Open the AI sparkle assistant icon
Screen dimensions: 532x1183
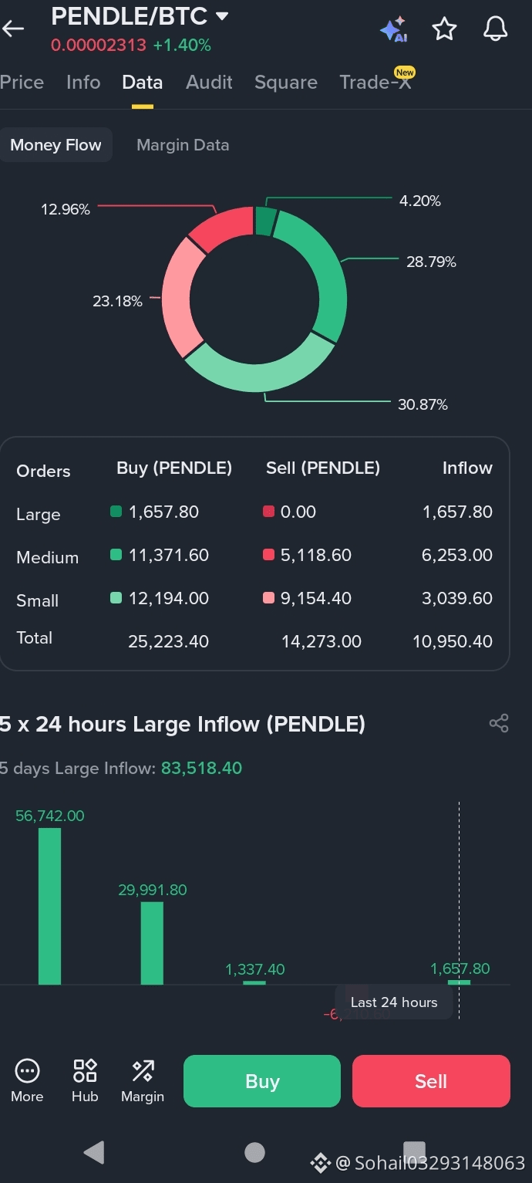tap(394, 29)
